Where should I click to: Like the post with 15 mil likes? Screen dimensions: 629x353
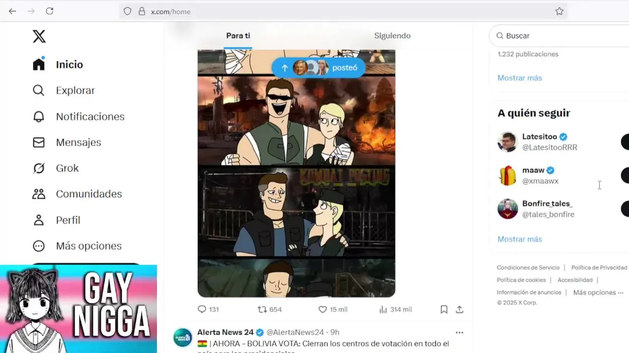click(332, 309)
